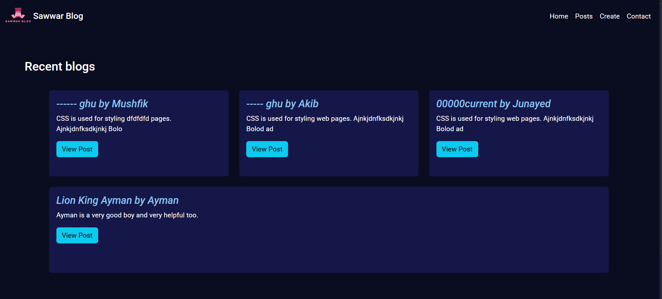The width and height of the screenshot is (662, 299).
Task: Open the Posts nav link
Action: [x=583, y=16]
